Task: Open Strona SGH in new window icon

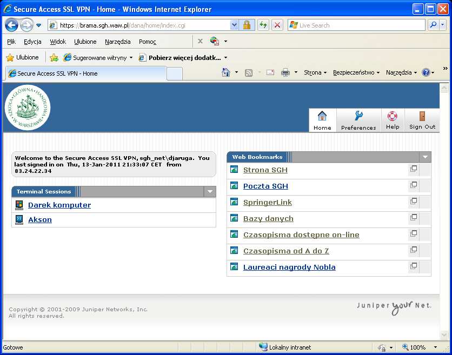Action: (x=414, y=169)
